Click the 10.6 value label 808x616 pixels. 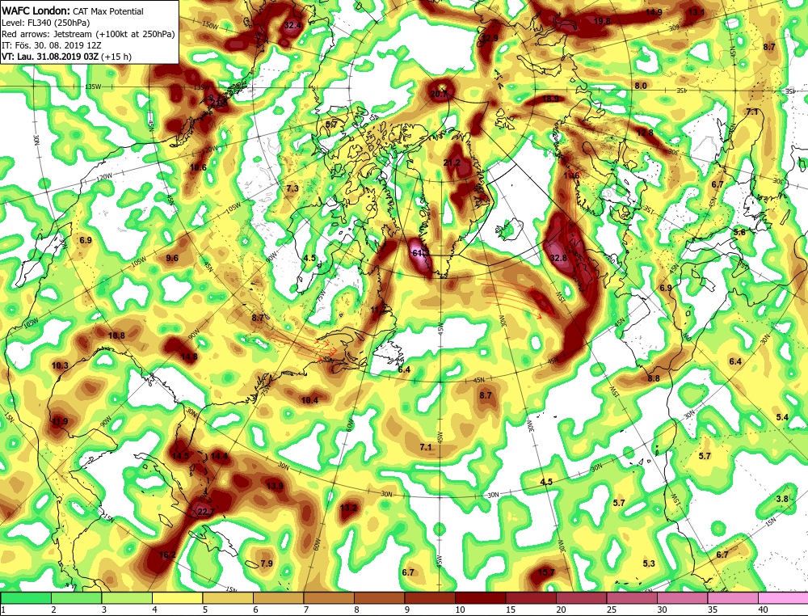click(x=198, y=167)
